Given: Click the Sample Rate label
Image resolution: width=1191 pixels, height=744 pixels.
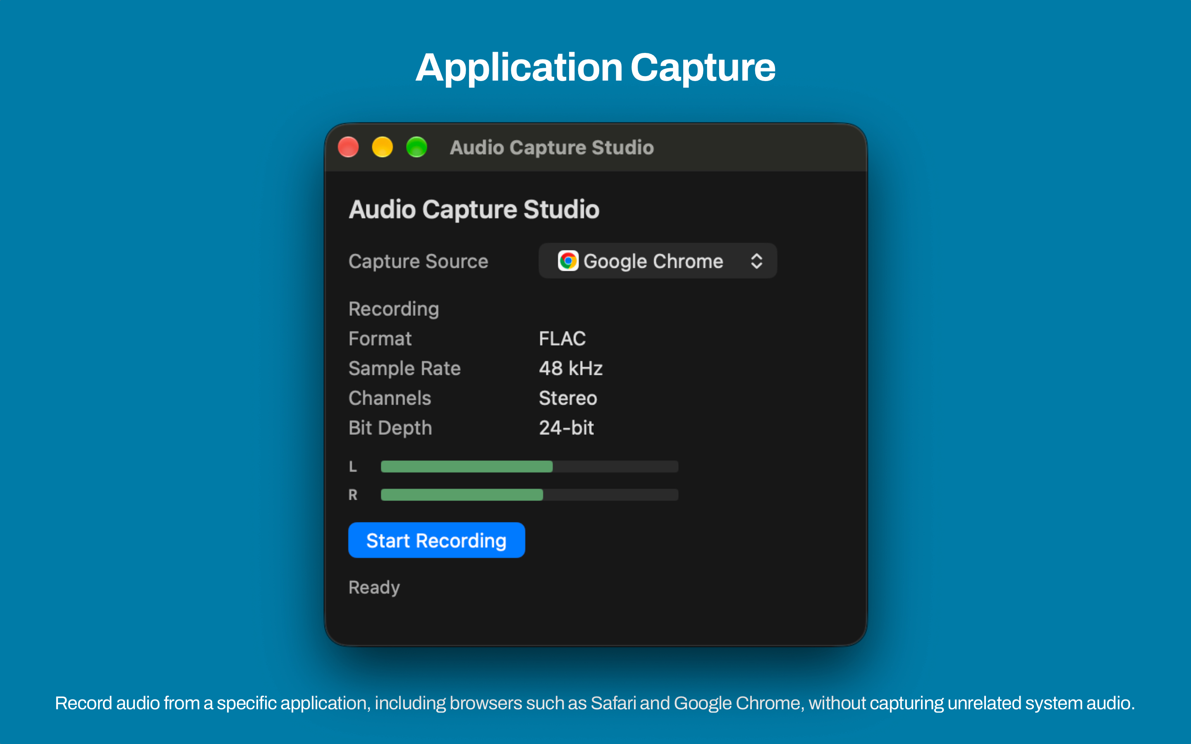Looking at the screenshot, I should (x=404, y=369).
